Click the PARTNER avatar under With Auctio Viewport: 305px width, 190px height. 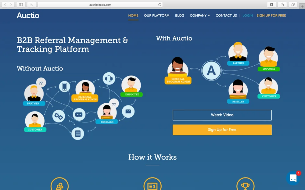(238, 52)
